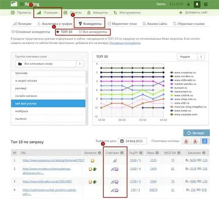This screenshot has height=199, width=219.
Task: Click the calendar icon in the date field
Action: (122, 141)
